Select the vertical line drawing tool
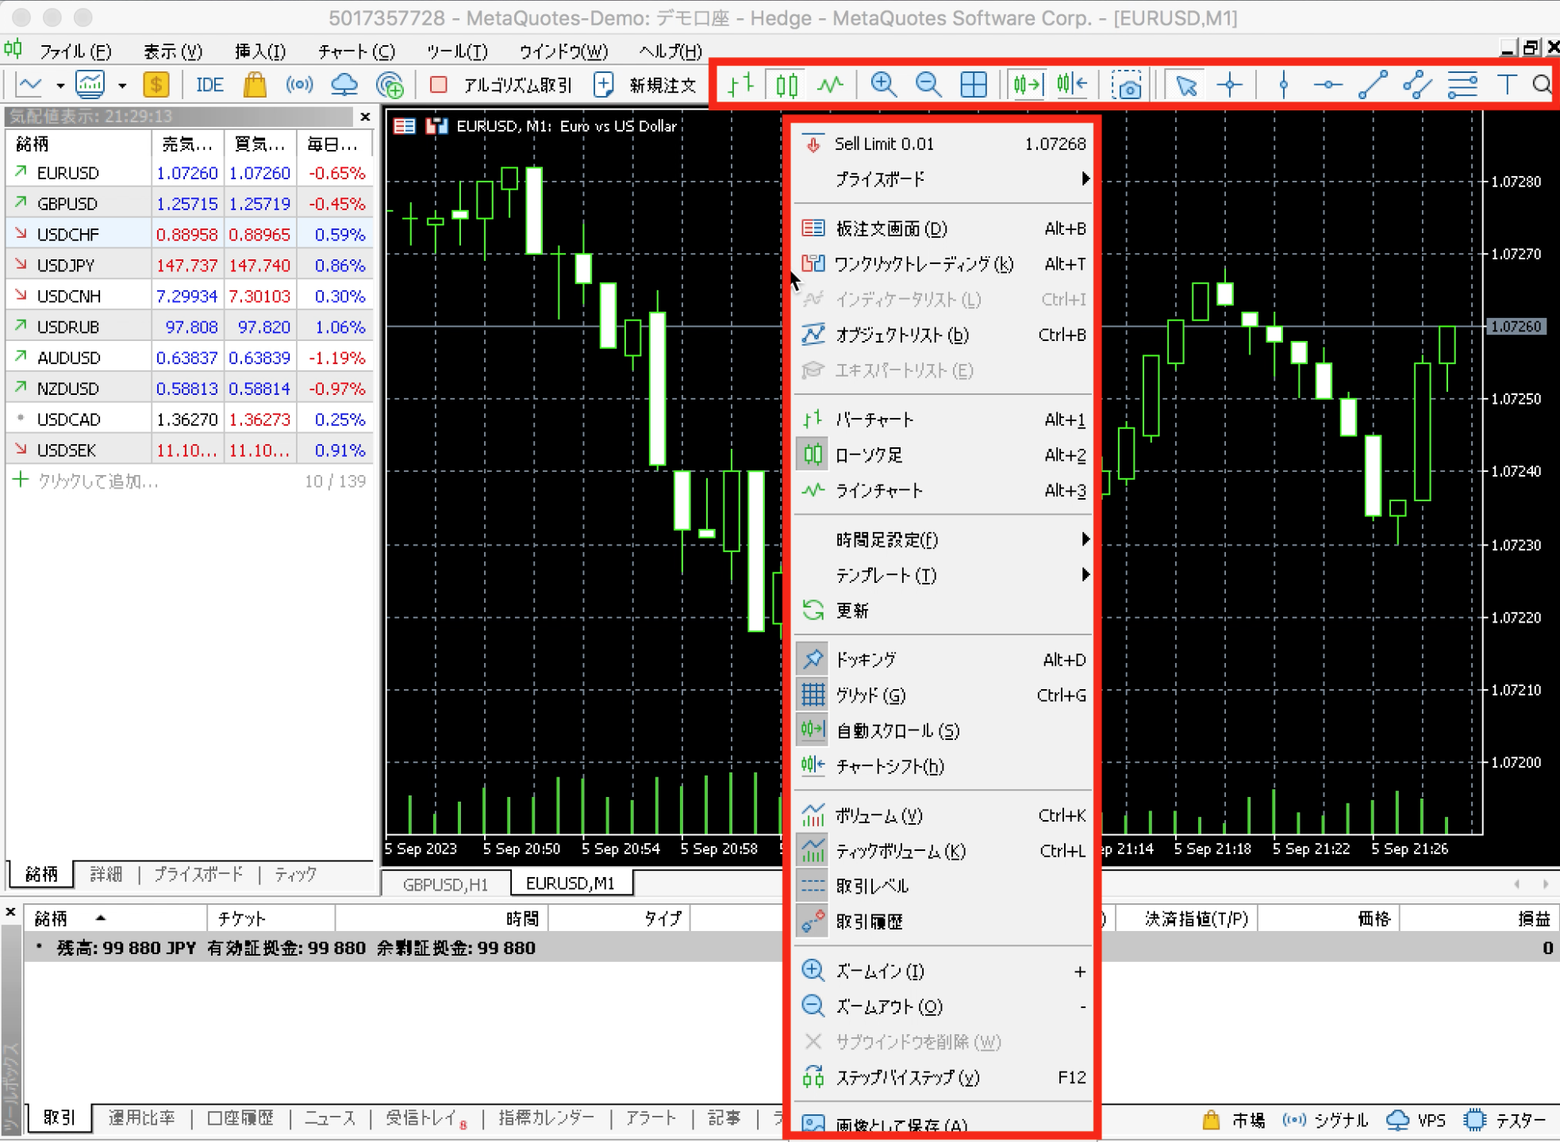This screenshot has height=1142, width=1560. (1284, 84)
